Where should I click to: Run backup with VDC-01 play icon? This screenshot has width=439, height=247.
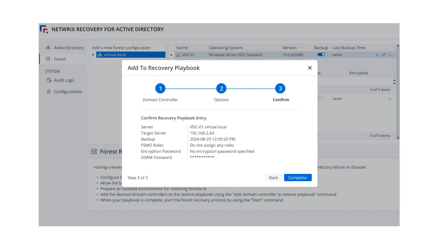pos(377,55)
